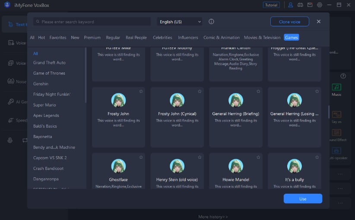Screen dimensions: 355x220
Task: Switch to the Premium tab
Action: click(x=92, y=38)
